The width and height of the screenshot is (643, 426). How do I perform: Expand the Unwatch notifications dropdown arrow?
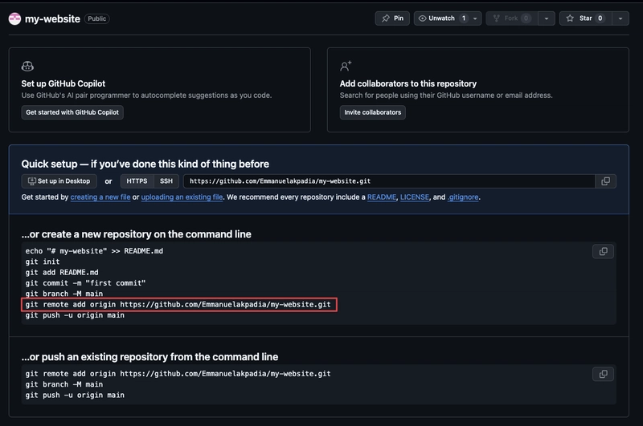click(x=475, y=18)
